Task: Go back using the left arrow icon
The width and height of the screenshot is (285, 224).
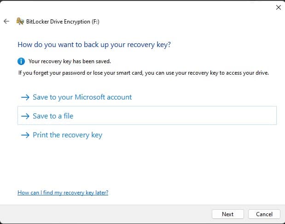Action: pyautogui.click(x=6, y=21)
